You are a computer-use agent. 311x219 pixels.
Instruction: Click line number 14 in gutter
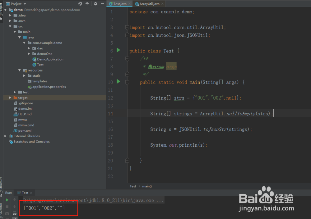tap(110, 114)
